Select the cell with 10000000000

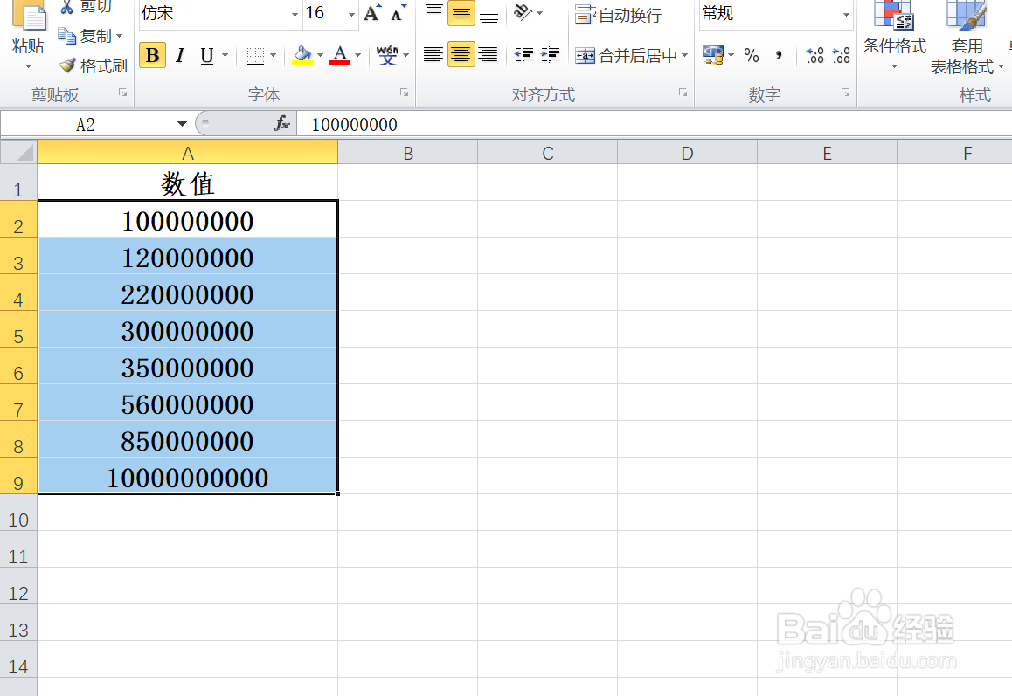pos(188,477)
